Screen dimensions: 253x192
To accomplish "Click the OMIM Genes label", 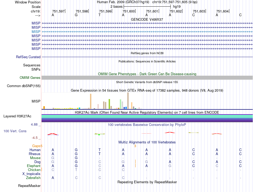I will pyautogui.click(x=30, y=78).
